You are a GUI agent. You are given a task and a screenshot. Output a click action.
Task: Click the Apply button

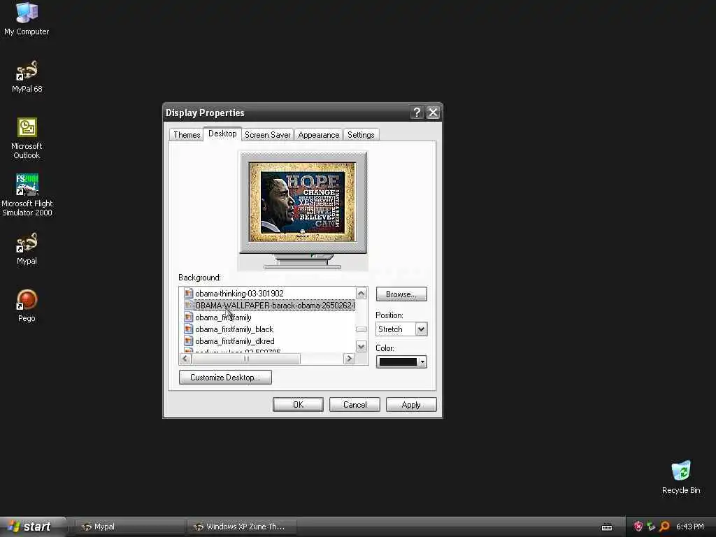[411, 405]
